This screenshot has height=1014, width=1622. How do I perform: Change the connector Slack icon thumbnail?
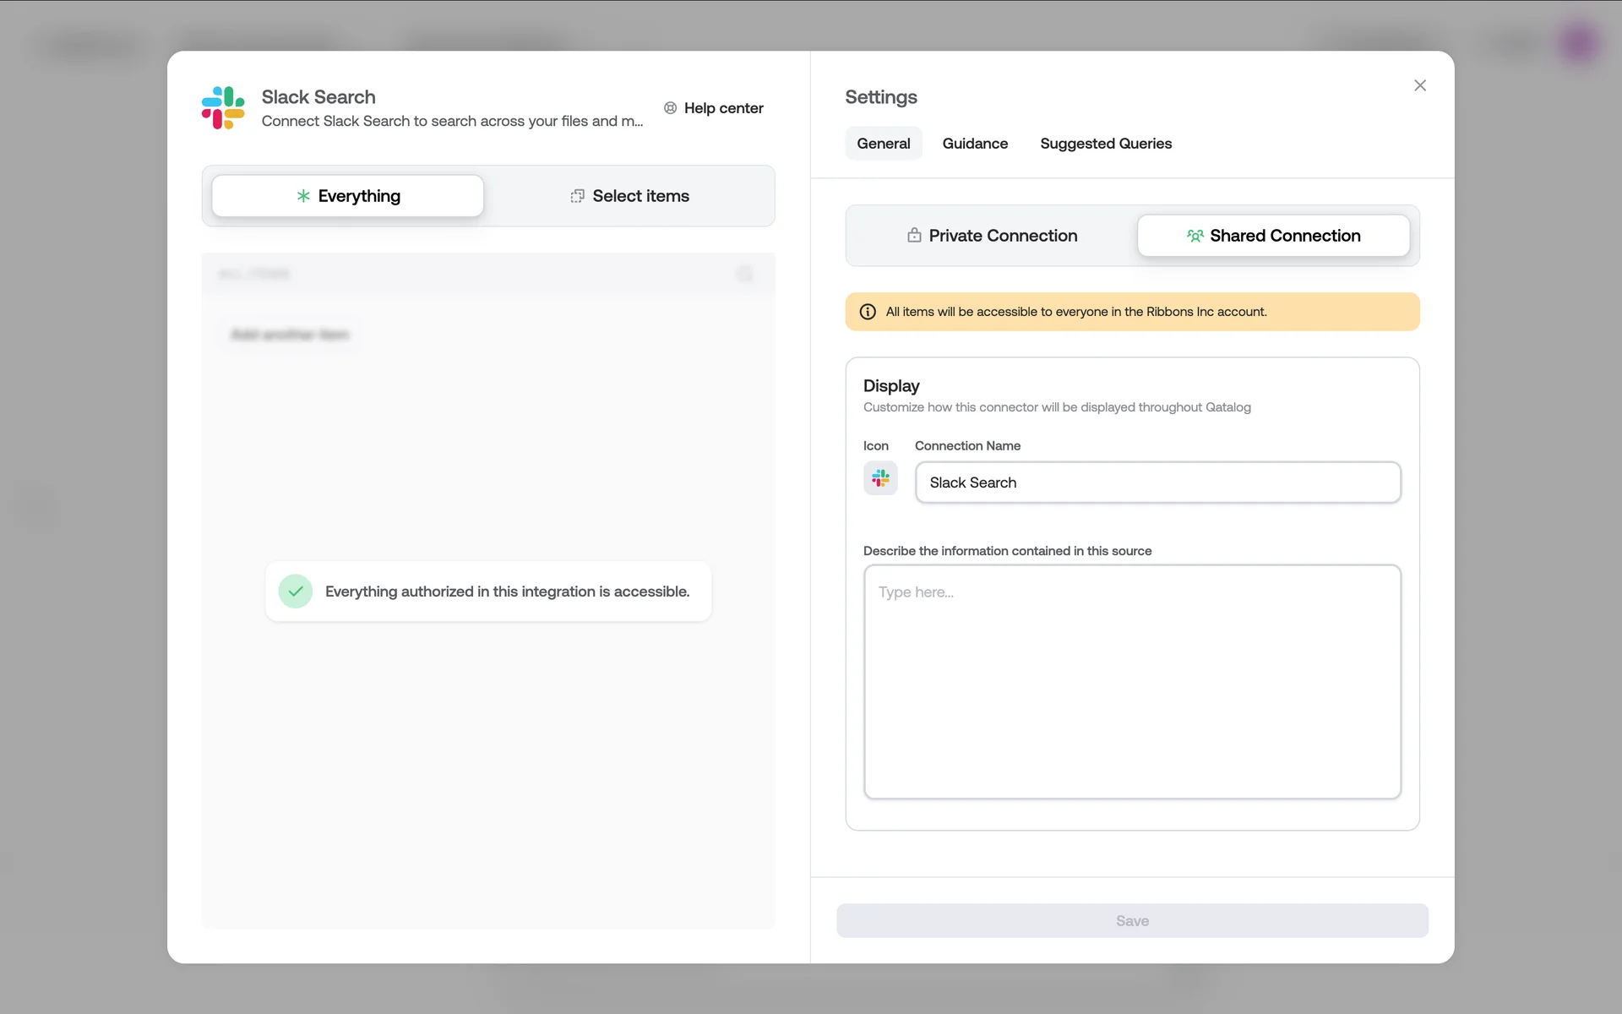pyautogui.click(x=880, y=479)
